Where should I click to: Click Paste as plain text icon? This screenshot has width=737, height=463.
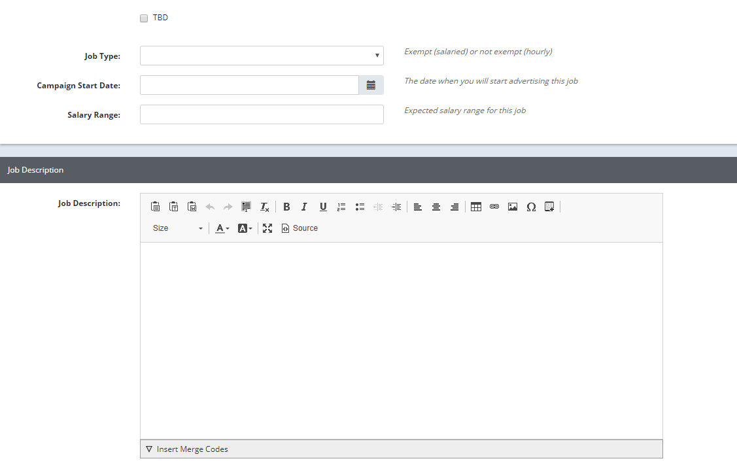point(173,207)
